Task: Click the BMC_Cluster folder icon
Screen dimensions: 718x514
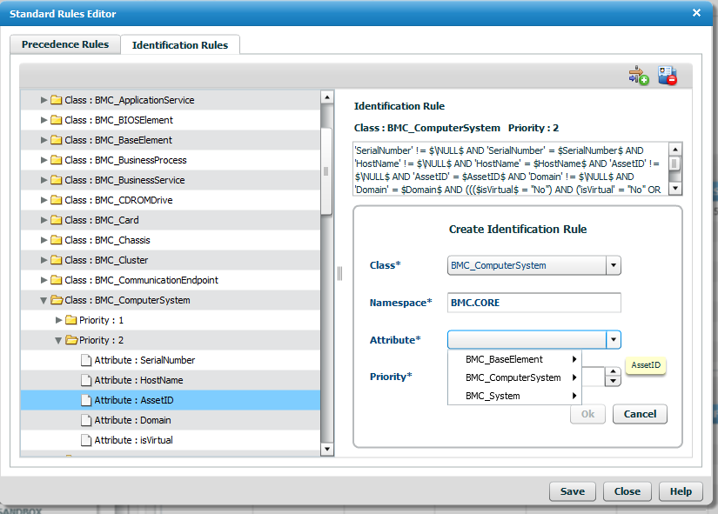Action: tap(57, 260)
